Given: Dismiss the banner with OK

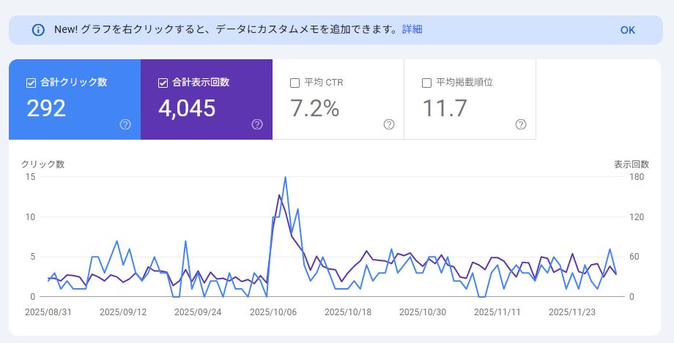Looking at the screenshot, I should coord(627,30).
